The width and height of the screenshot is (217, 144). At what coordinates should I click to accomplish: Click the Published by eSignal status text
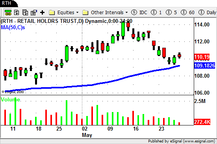[182, 141]
